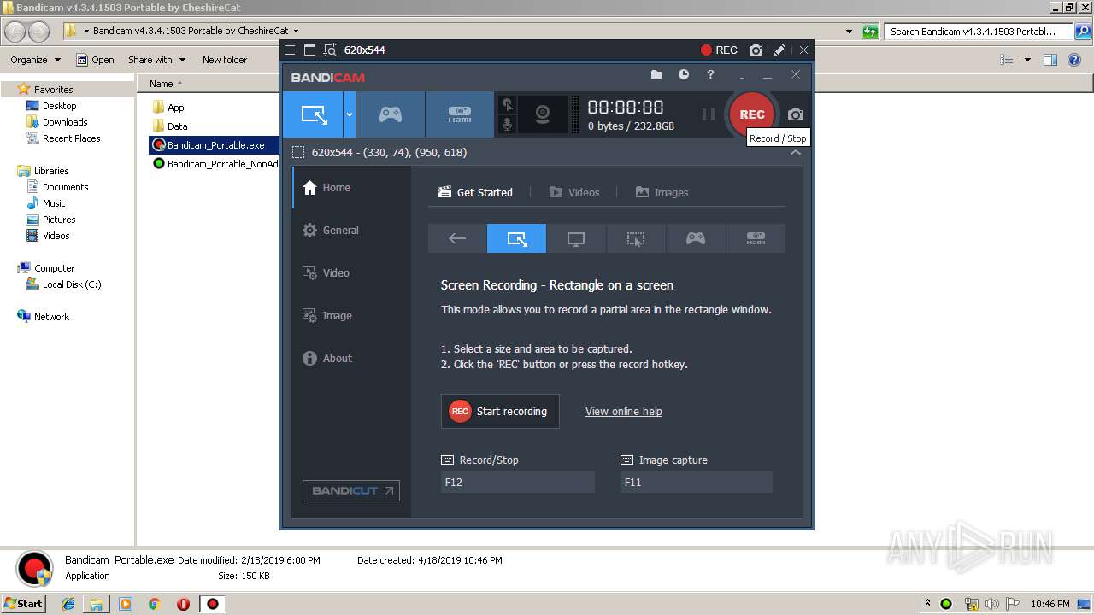Toggle mouse cursor effect icon
Image resolution: width=1094 pixels, height=615 pixels.
coord(508,104)
